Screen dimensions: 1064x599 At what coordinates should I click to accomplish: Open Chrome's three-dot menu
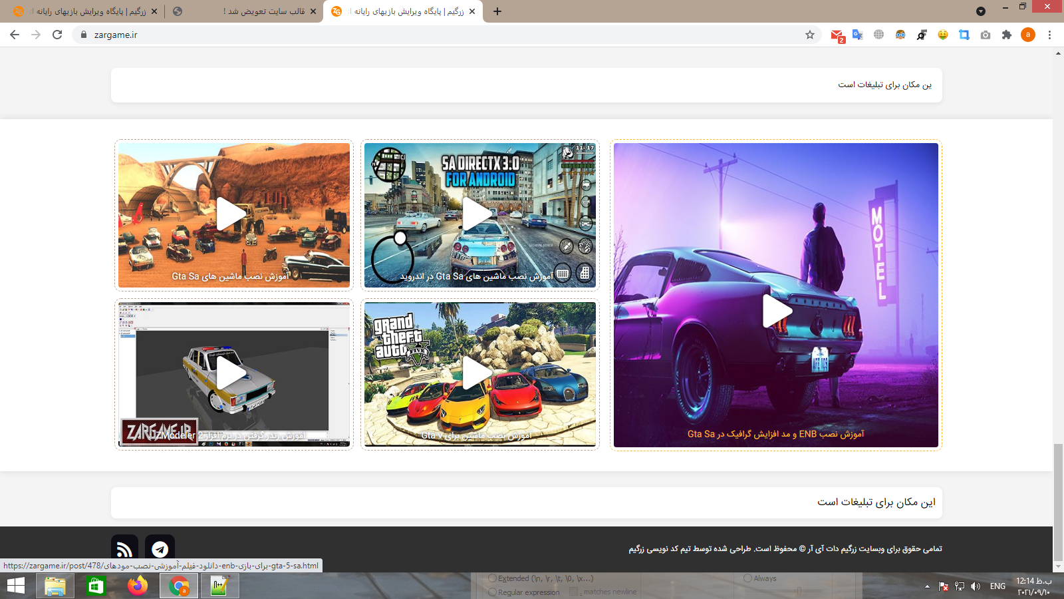click(x=1049, y=35)
